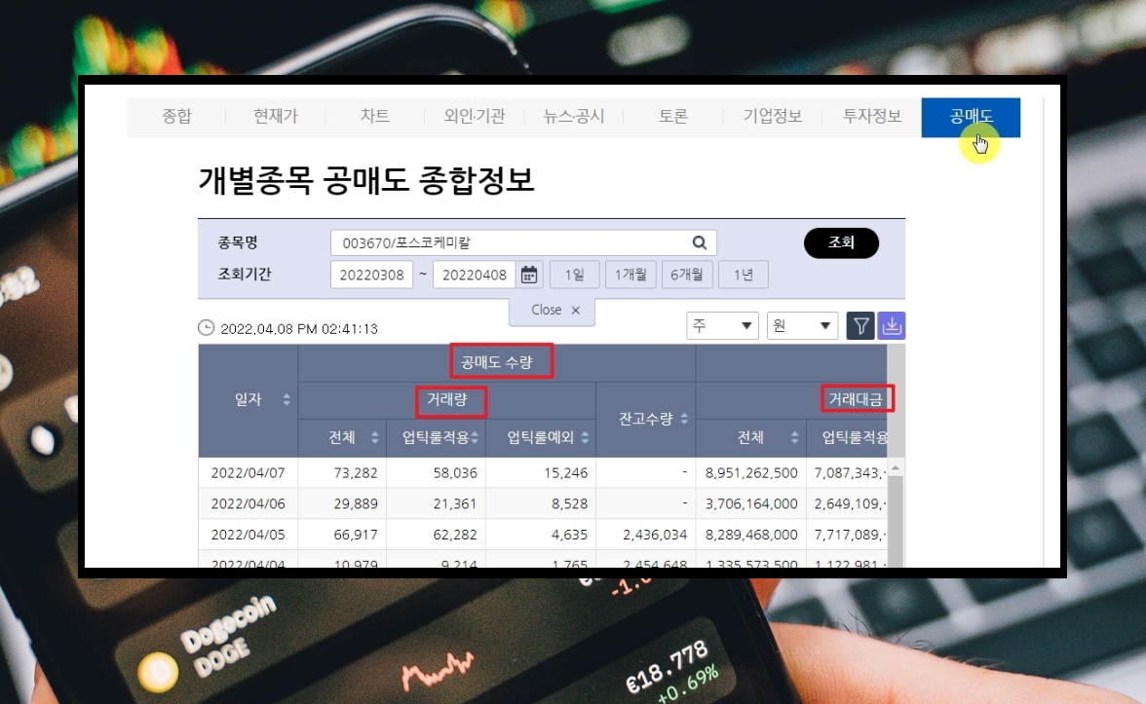1146x704 pixels.
Task: Click the value 15,246
Action: click(x=565, y=473)
